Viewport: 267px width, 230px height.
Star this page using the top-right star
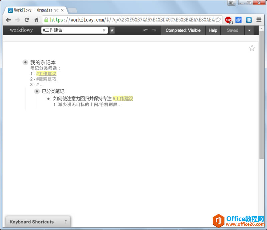[x=252, y=48]
